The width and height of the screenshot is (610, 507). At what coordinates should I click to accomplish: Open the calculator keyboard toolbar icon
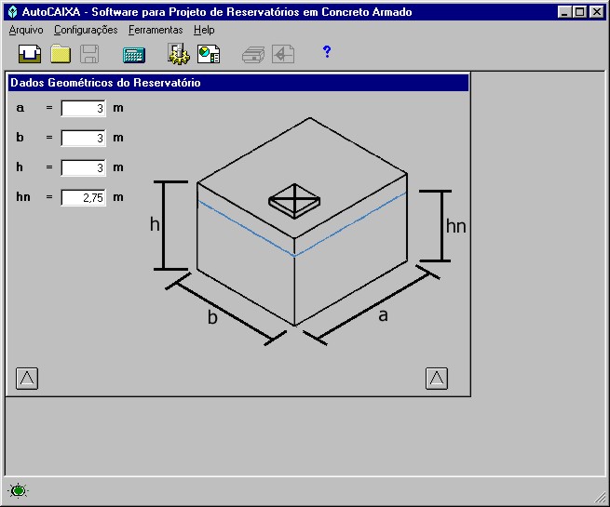(134, 55)
